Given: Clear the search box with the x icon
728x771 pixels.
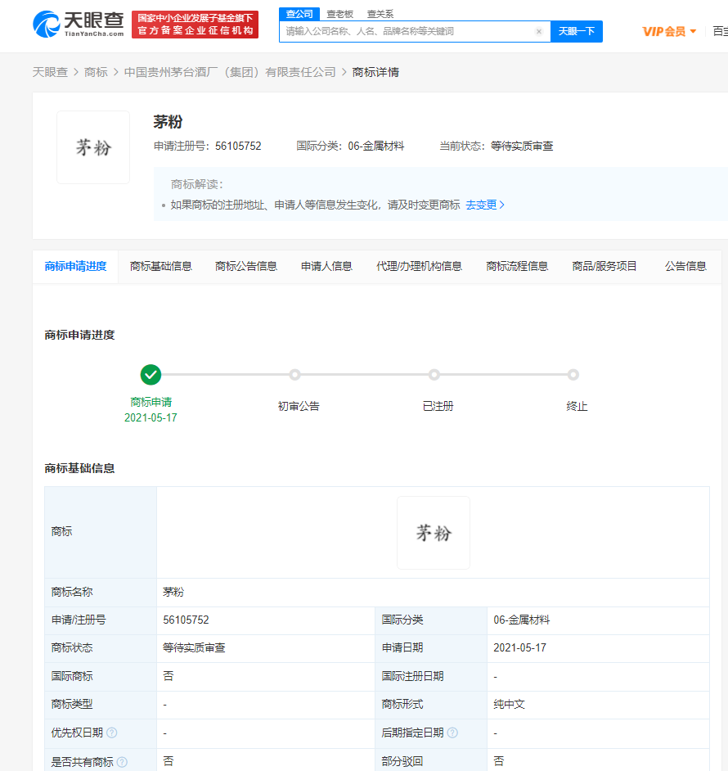Looking at the screenshot, I should (x=539, y=31).
